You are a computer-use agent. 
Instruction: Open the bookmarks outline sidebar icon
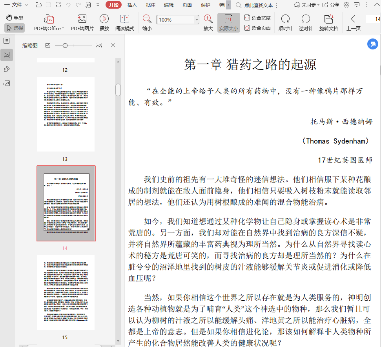coord(7,41)
